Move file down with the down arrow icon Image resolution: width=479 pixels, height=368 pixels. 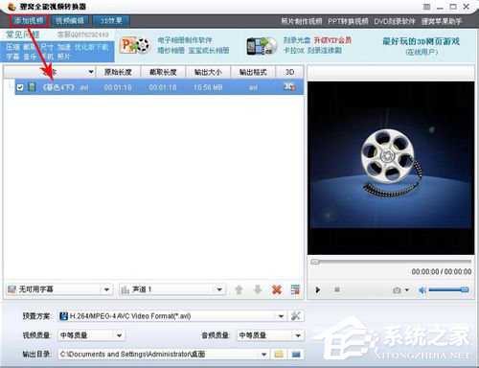point(258,289)
